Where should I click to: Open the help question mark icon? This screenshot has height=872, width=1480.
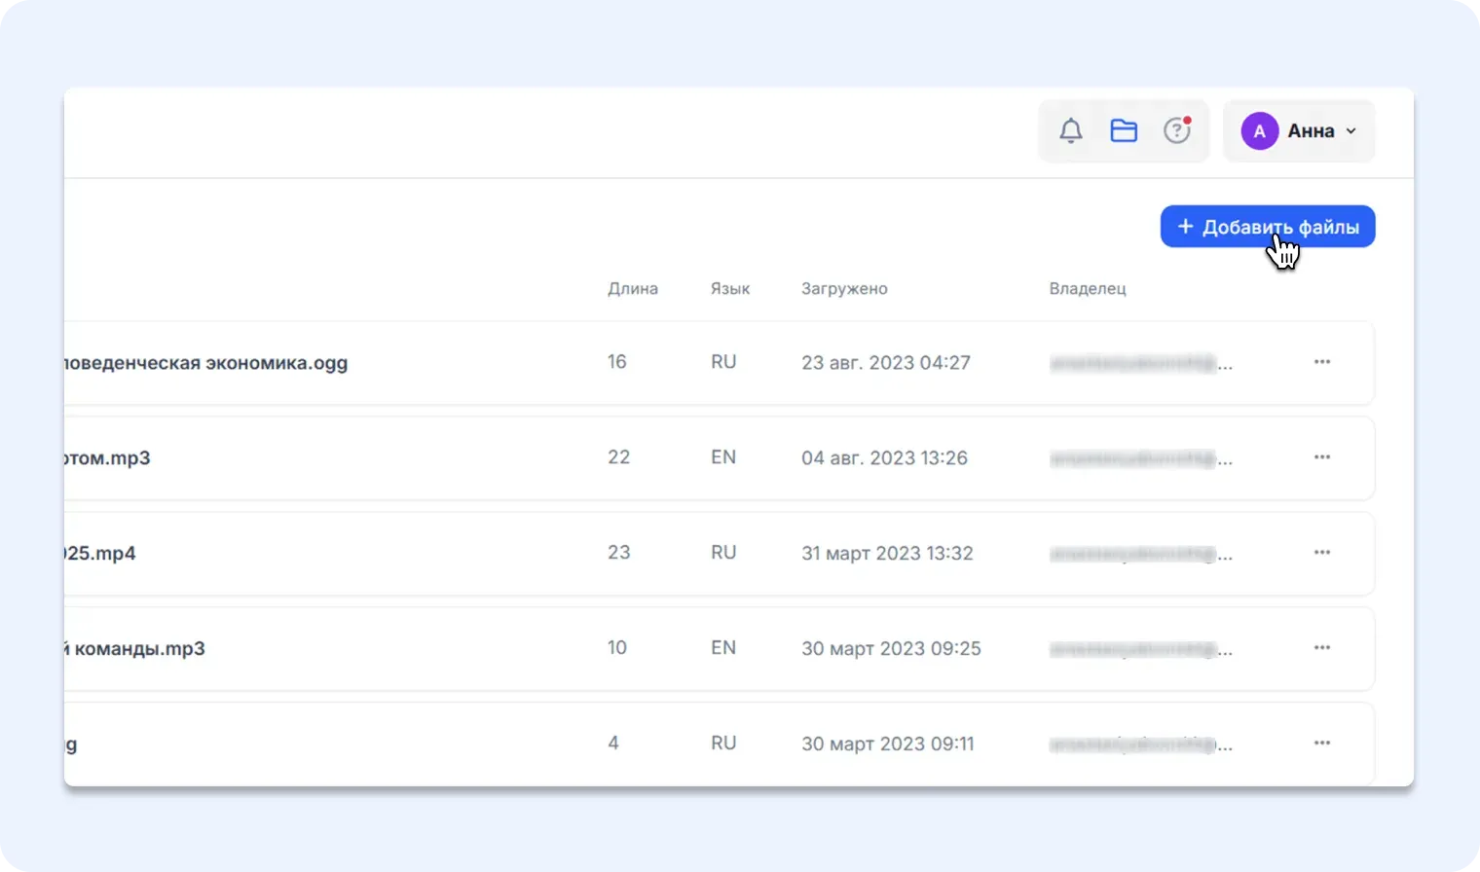click(x=1177, y=130)
